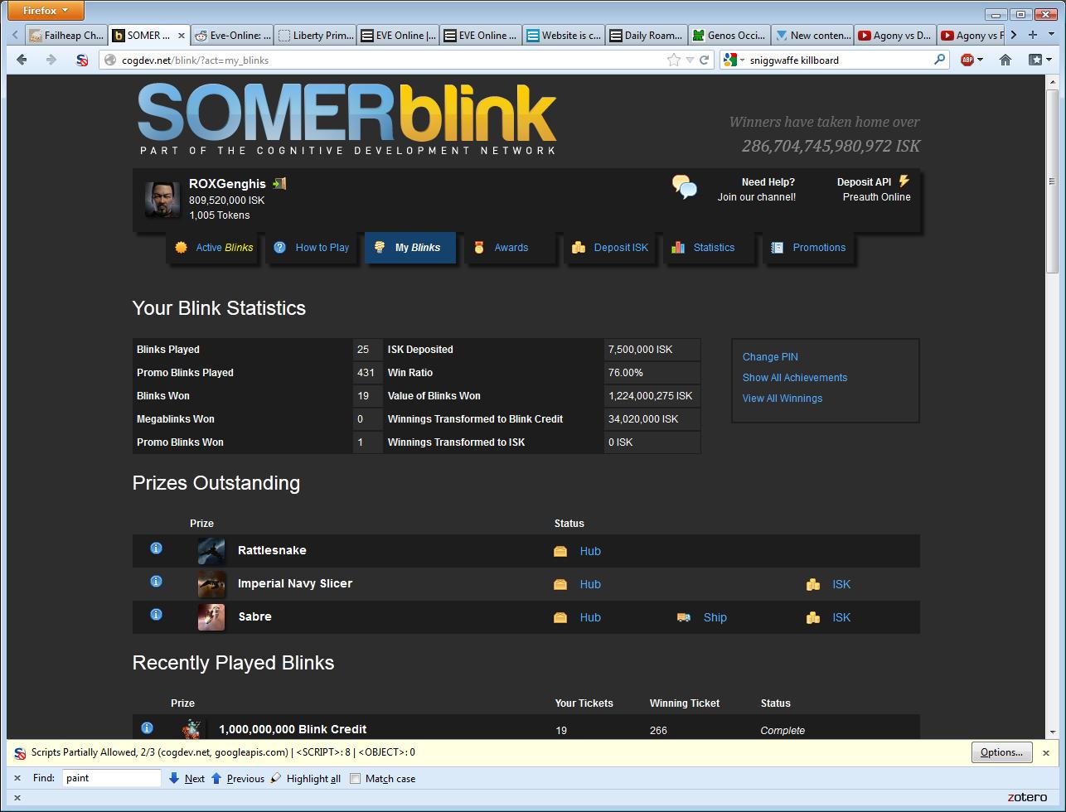Open a new tab with the plus button
The height and width of the screenshot is (812, 1066).
coord(1033,35)
